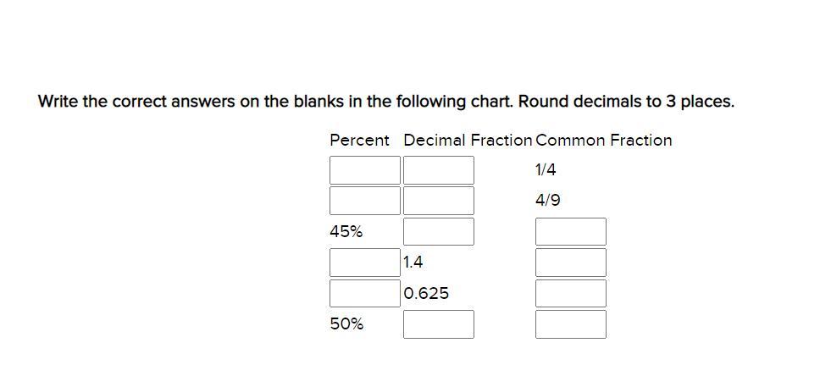The width and height of the screenshot is (820, 387).
Task: Click the Decimal Fraction blank beside 4/9
Action: pos(439,201)
